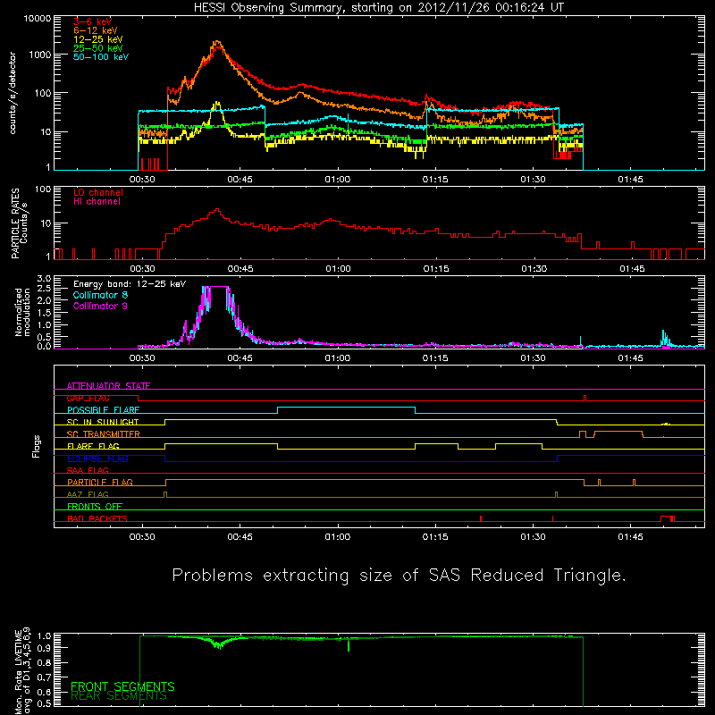Viewport: 715px width, 715px height.
Task: Select the 6-12 keV legend label
Action: tap(96, 30)
